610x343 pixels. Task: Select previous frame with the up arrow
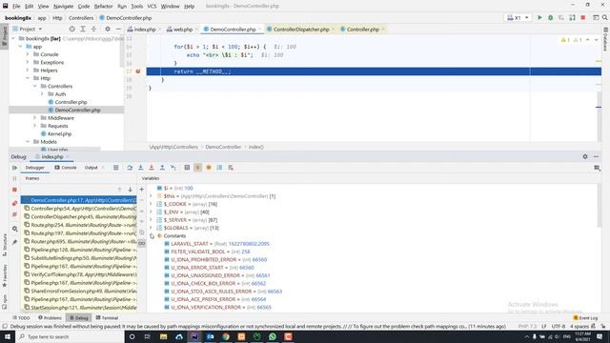(119, 190)
